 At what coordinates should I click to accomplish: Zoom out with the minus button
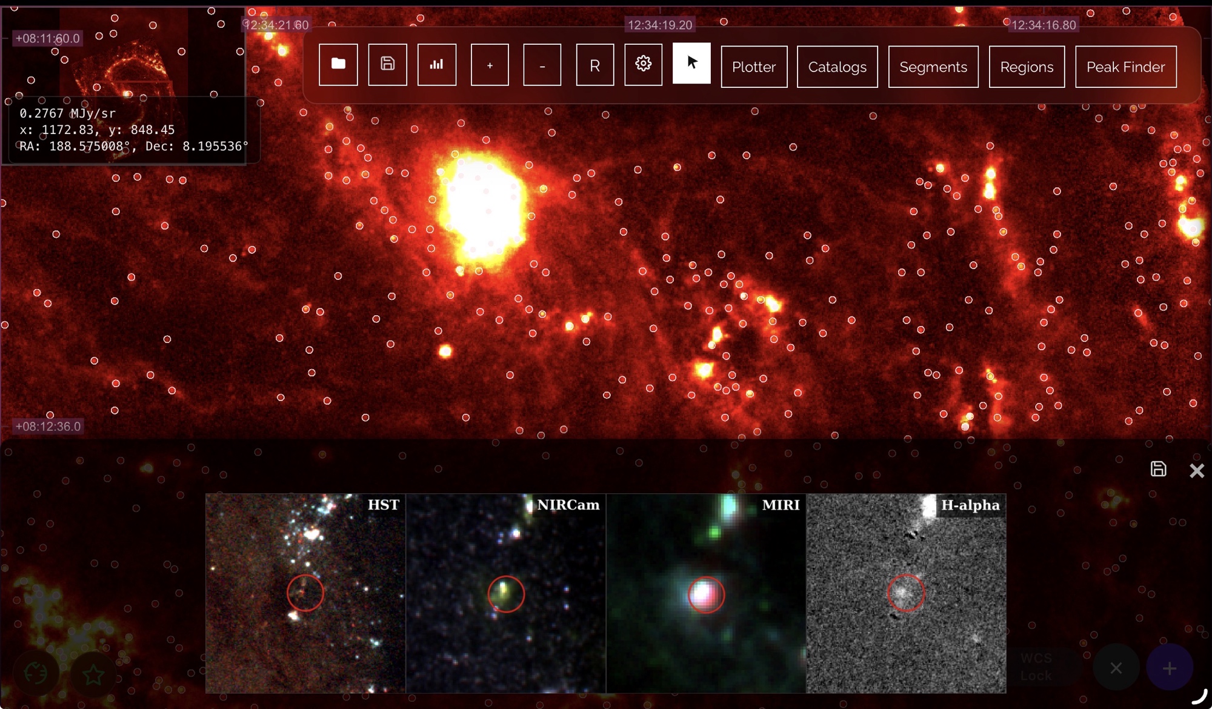pos(542,64)
